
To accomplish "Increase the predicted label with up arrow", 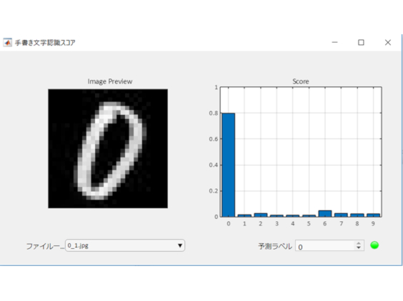I will (359, 243).
